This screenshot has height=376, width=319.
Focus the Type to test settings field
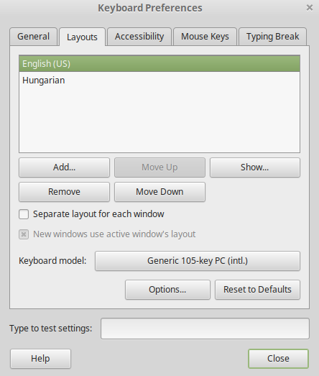click(x=205, y=329)
